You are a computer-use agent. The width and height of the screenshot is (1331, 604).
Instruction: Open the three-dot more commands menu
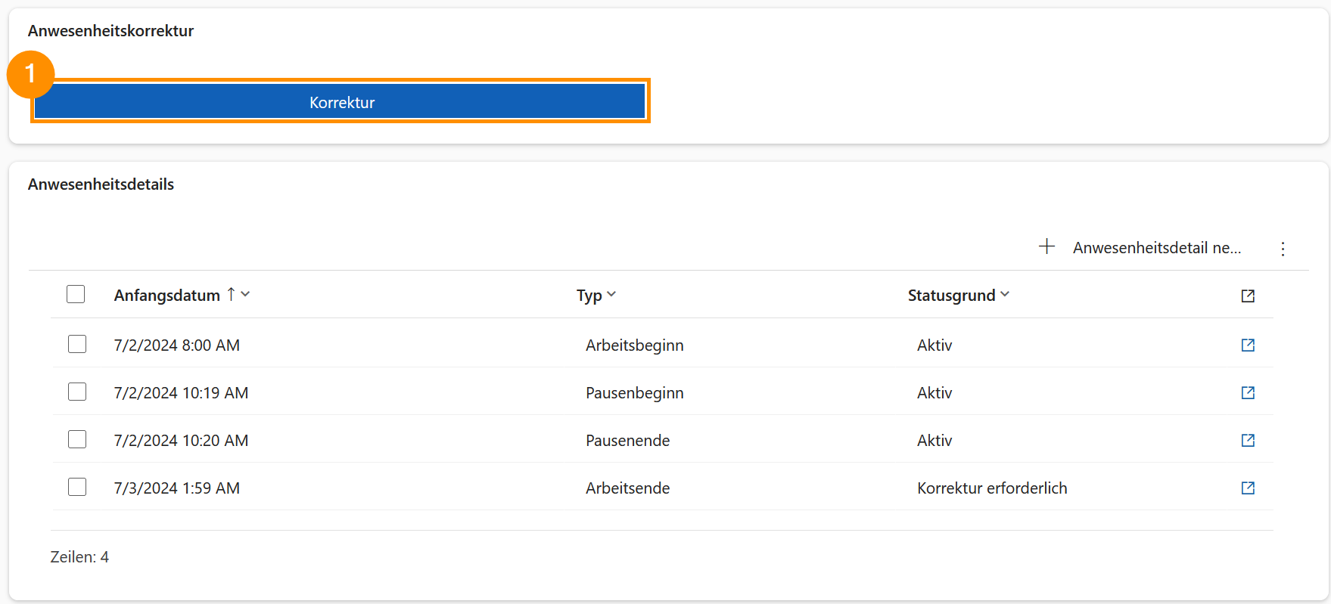[1283, 249]
